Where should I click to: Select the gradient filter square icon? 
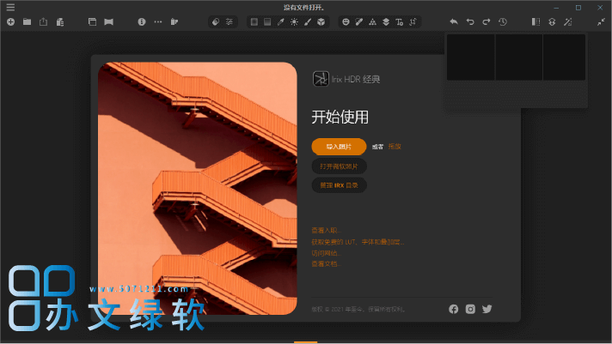pos(267,21)
